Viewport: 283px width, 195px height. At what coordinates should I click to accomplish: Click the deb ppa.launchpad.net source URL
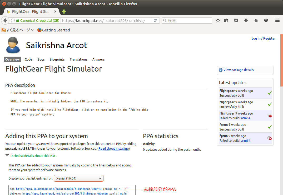(59, 189)
